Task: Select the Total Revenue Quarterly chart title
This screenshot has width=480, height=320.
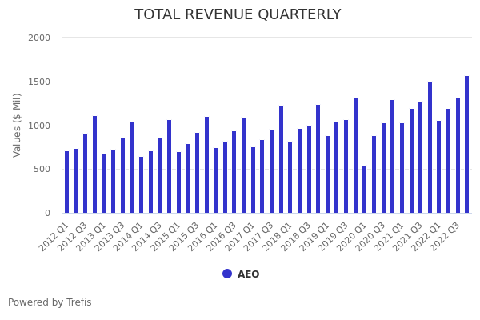Action: [238, 14]
